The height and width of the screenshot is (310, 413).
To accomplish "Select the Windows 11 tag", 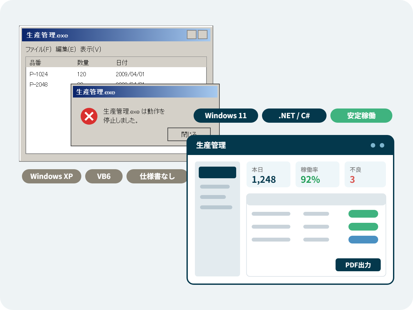I will pos(226,116).
